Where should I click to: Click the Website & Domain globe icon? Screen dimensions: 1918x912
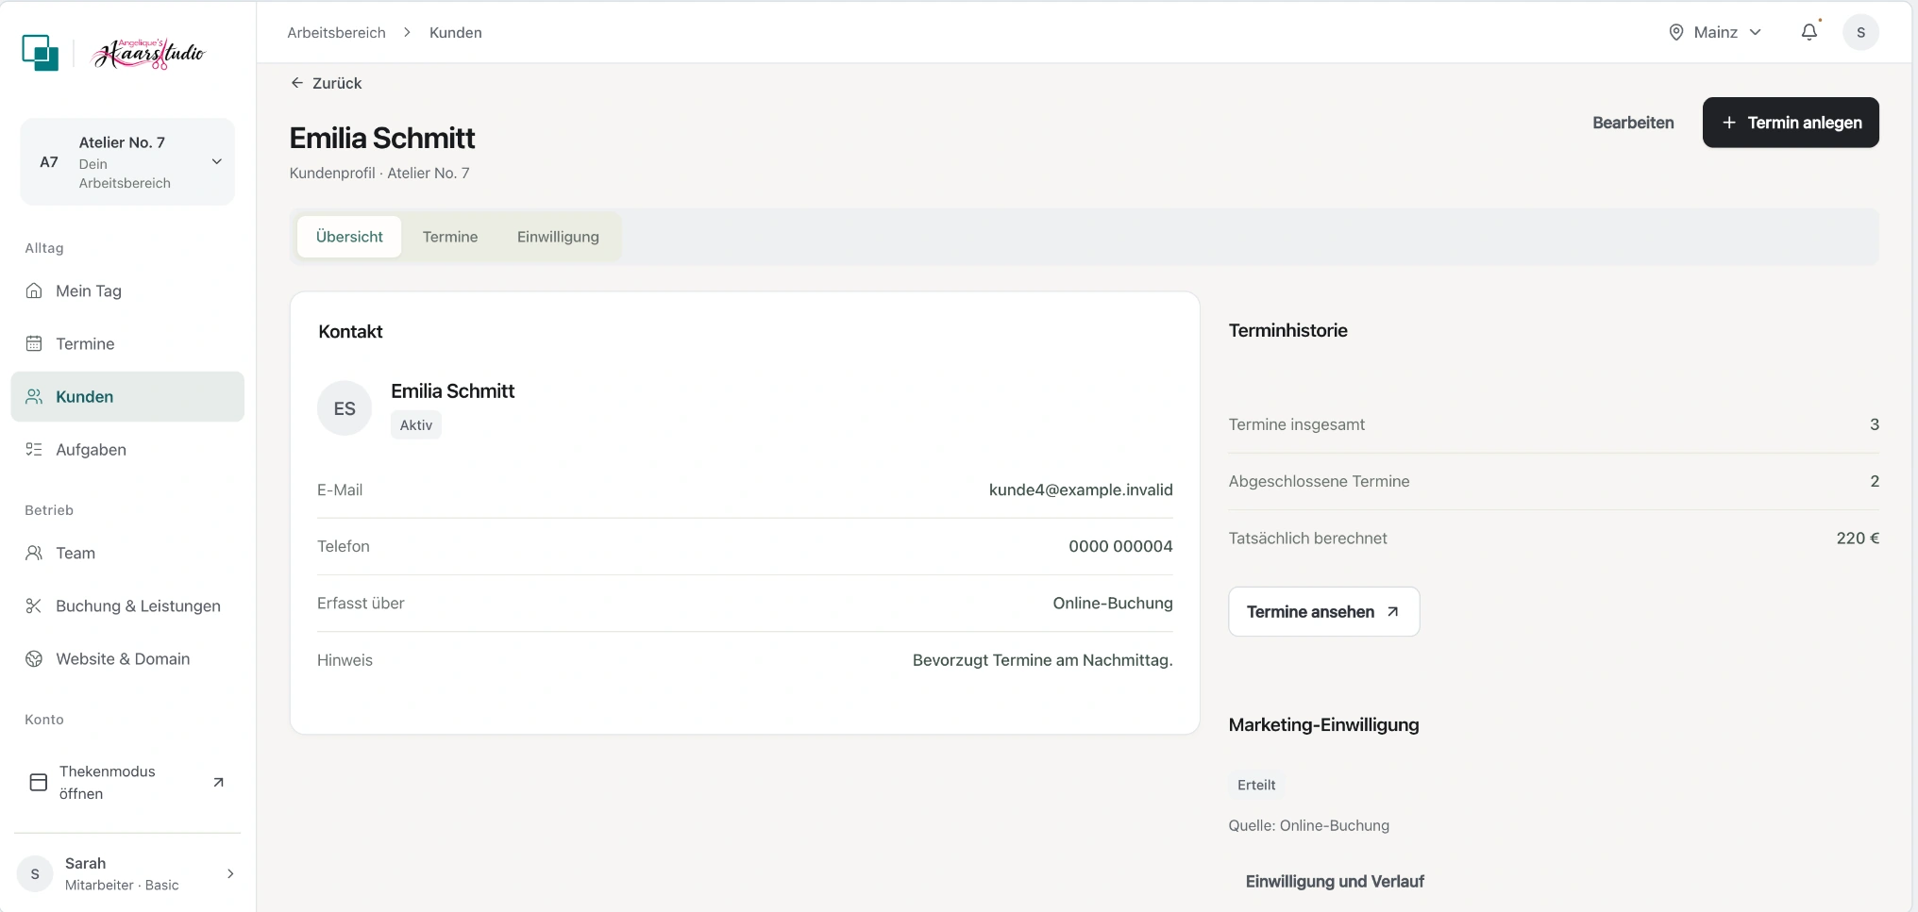pyautogui.click(x=34, y=658)
